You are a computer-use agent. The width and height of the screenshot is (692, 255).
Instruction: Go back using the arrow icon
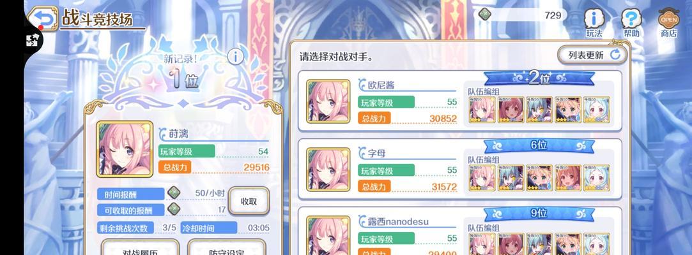pos(42,18)
